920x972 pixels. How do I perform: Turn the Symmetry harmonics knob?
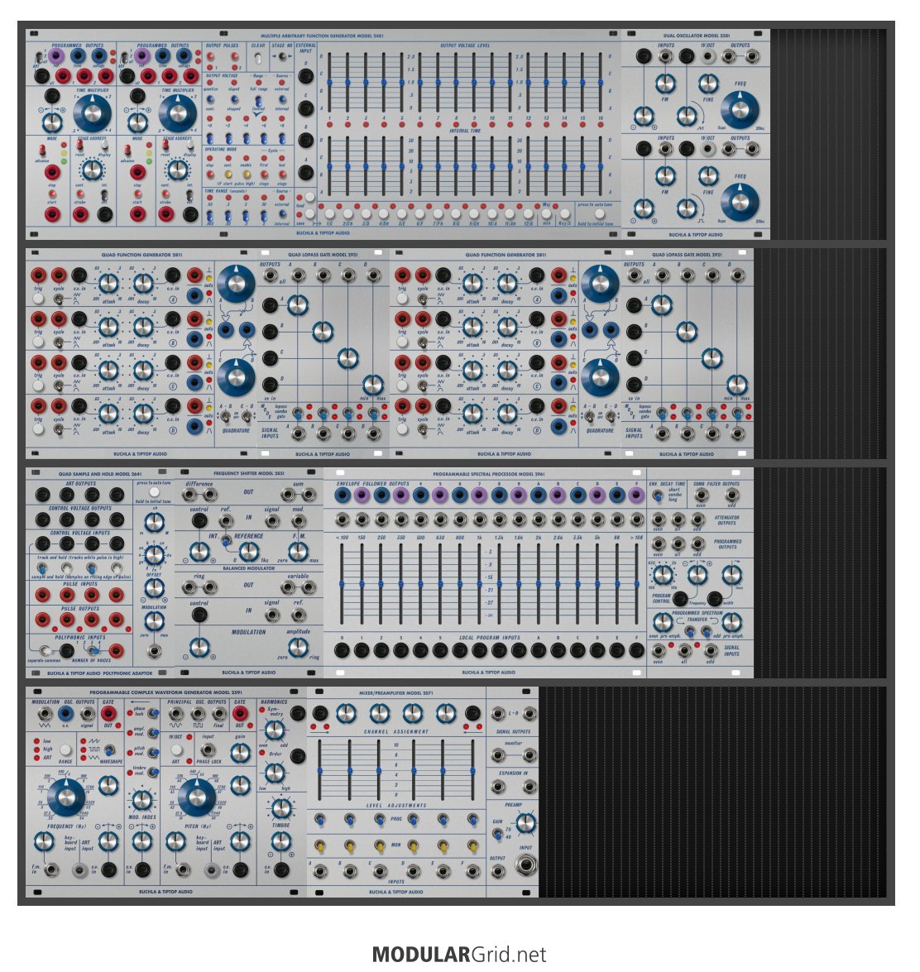pos(275,730)
